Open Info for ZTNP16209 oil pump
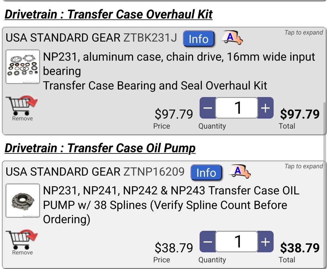This screenshot has width=327, height=269. tap(206, 173)
